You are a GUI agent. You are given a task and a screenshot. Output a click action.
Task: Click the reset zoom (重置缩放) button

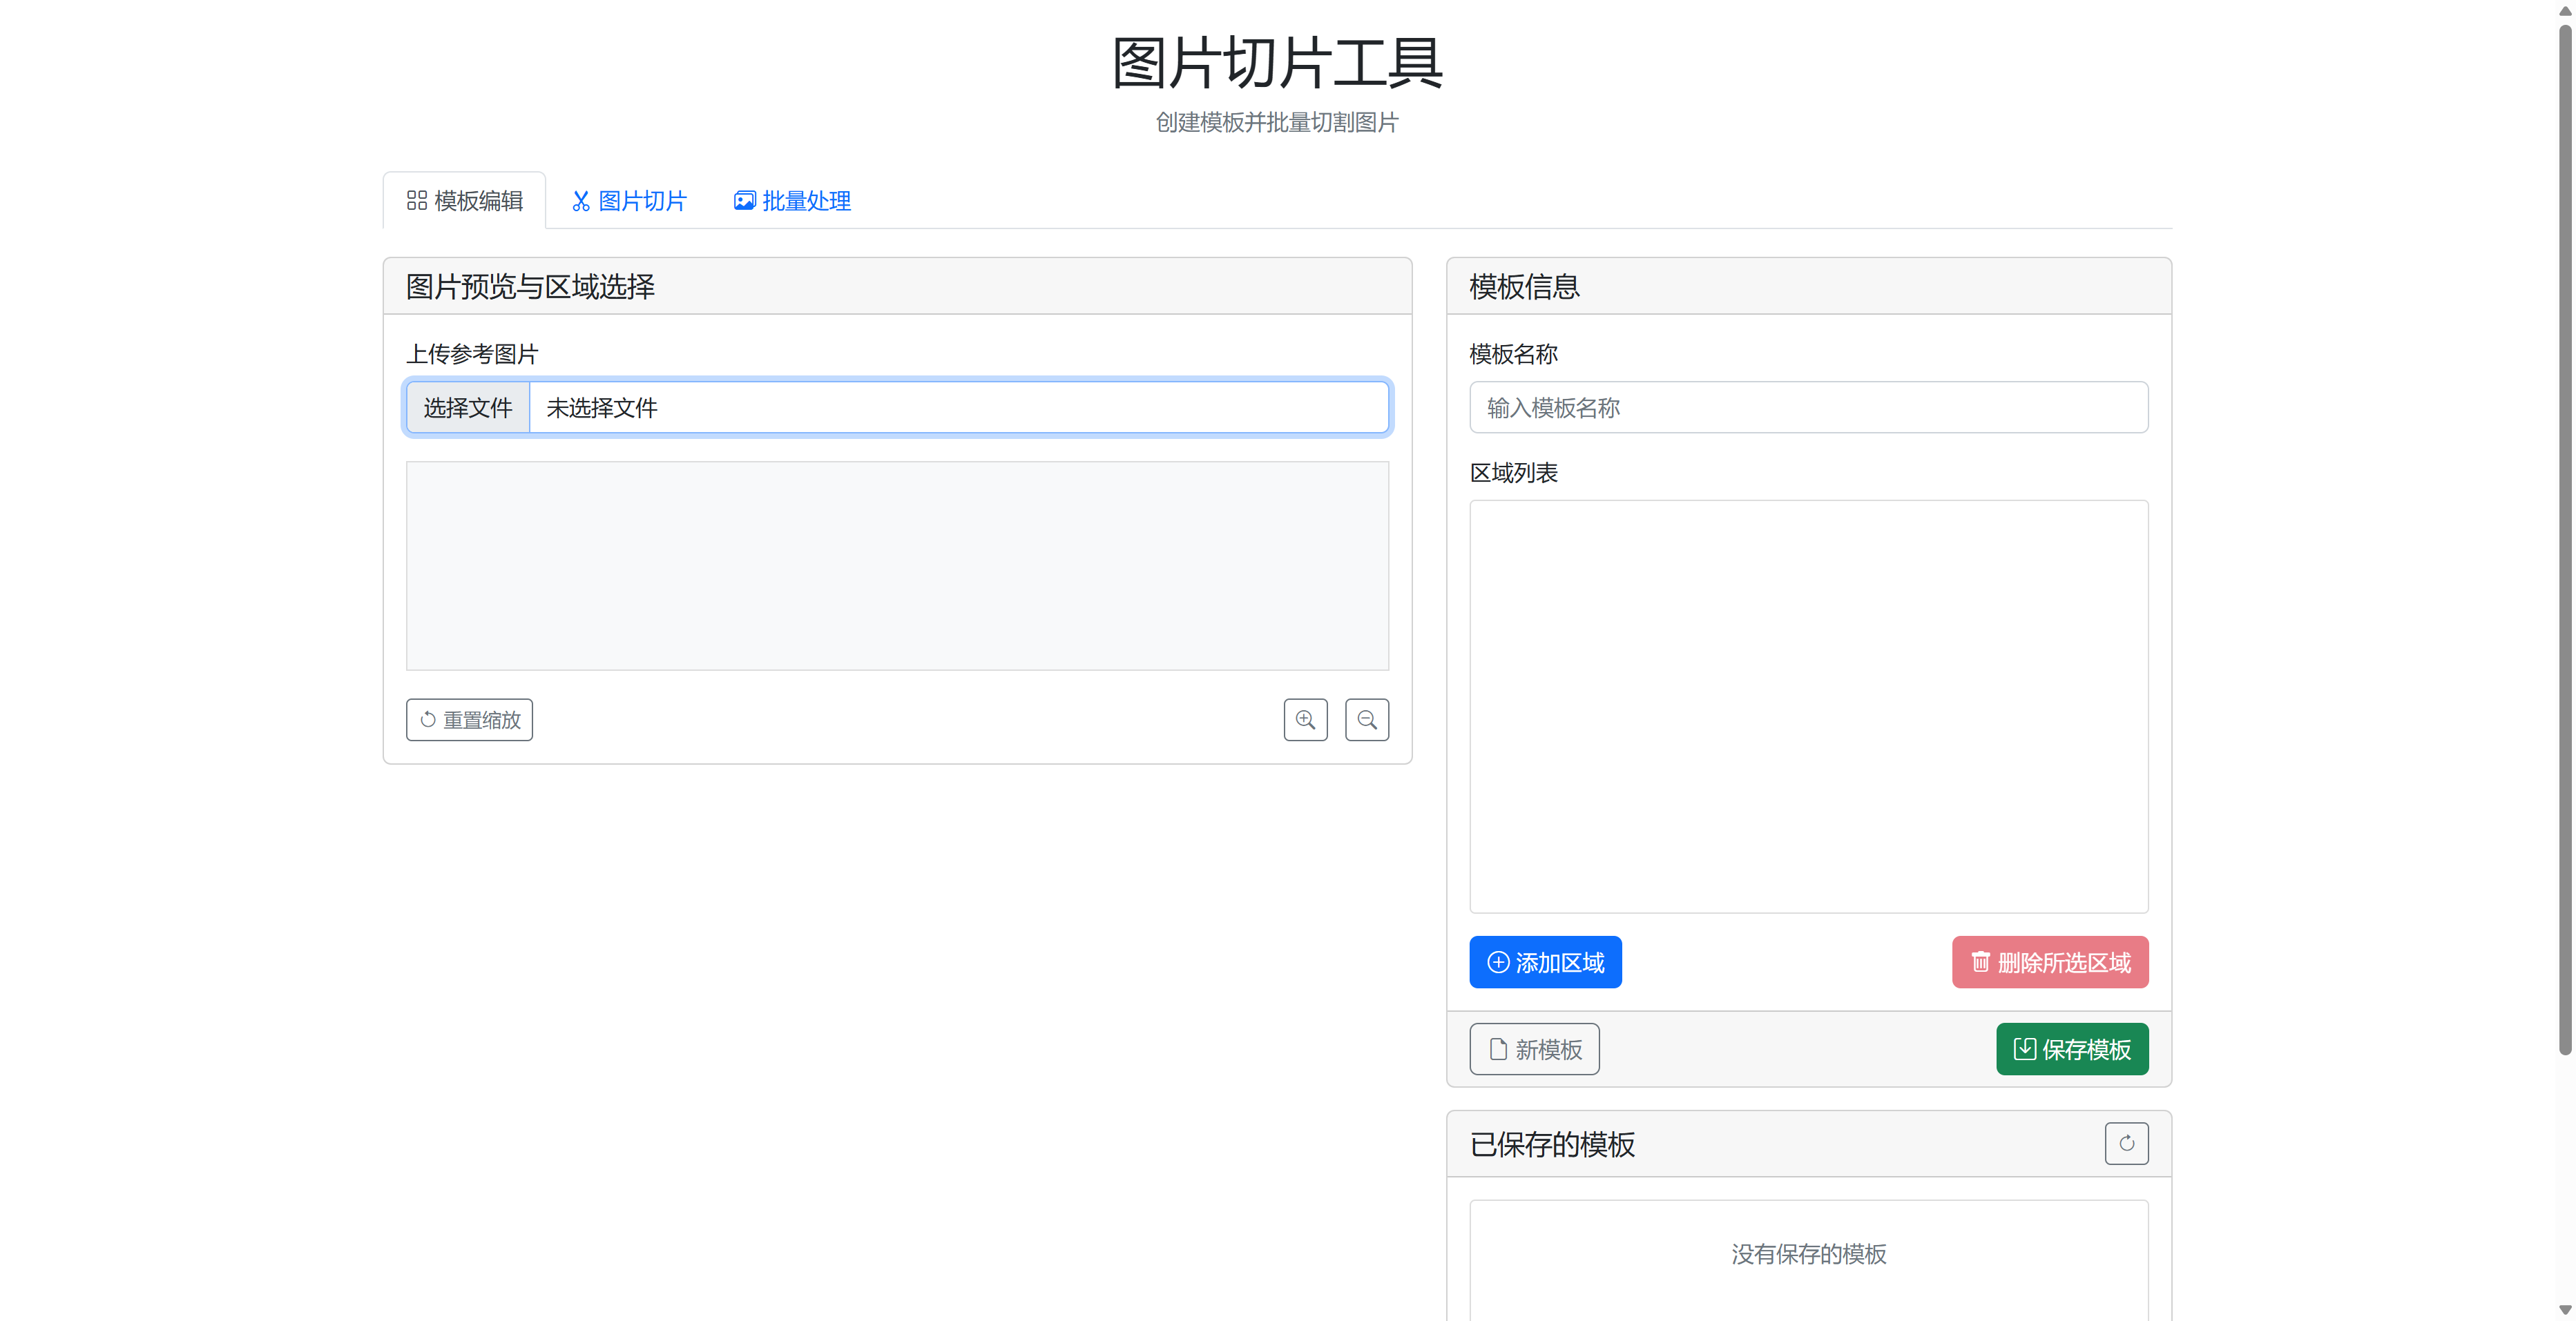(x=469, y=719)
